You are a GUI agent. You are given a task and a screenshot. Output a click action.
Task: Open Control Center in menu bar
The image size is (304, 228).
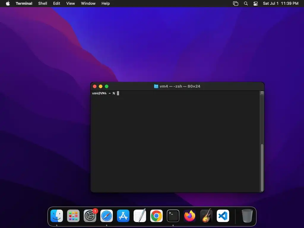256,4
